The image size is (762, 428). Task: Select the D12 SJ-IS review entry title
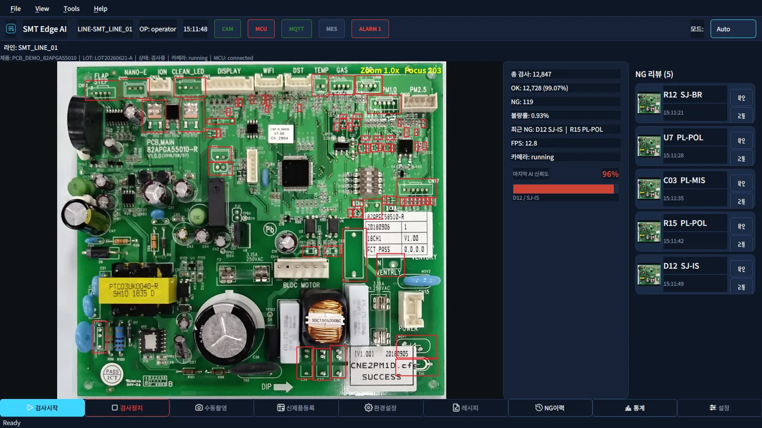[x=681, y=266]
